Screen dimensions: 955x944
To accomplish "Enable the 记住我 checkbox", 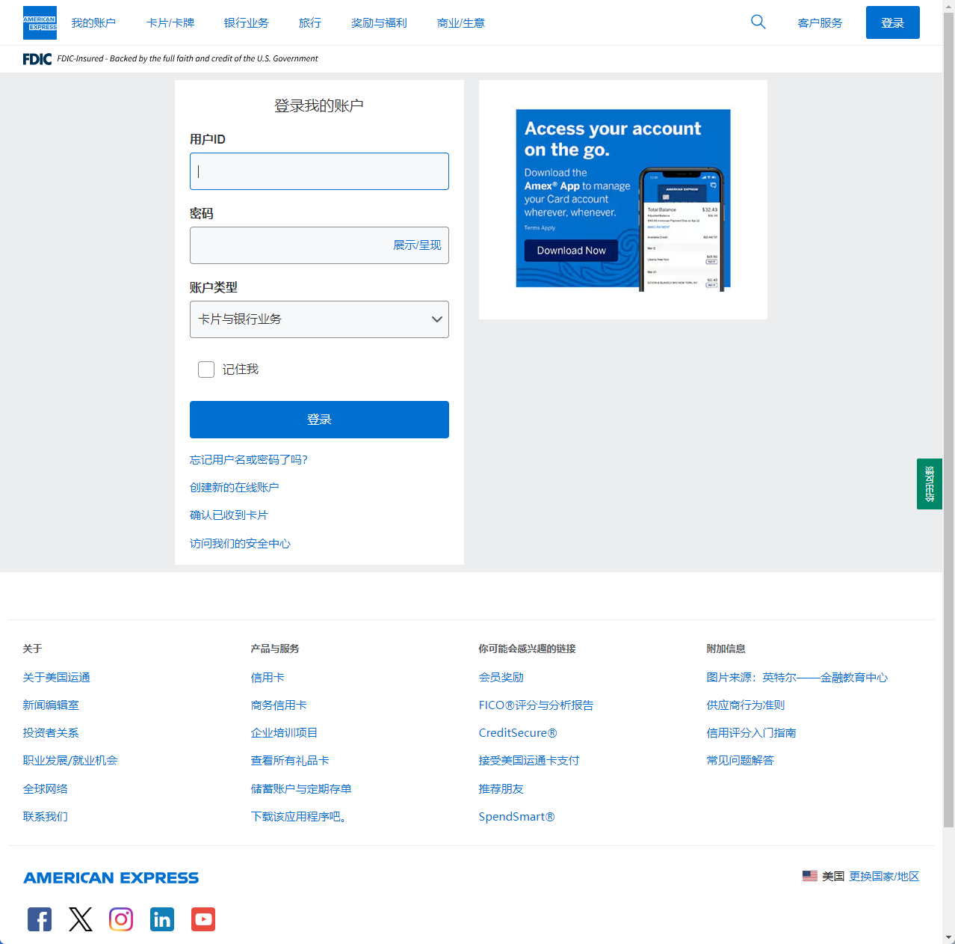I will [x=206, y=370].
